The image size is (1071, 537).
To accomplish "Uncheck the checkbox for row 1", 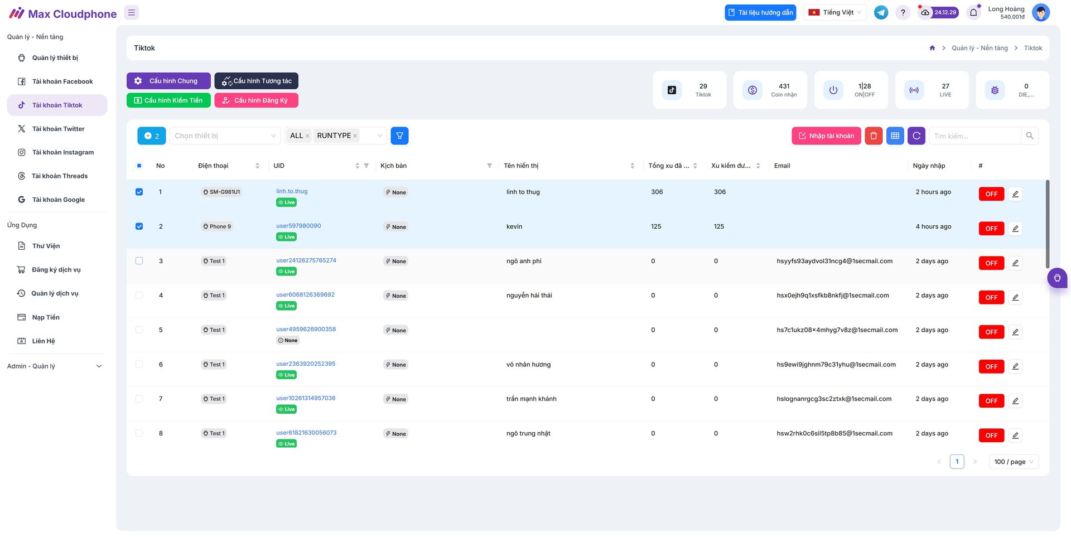I will (139, 192).
